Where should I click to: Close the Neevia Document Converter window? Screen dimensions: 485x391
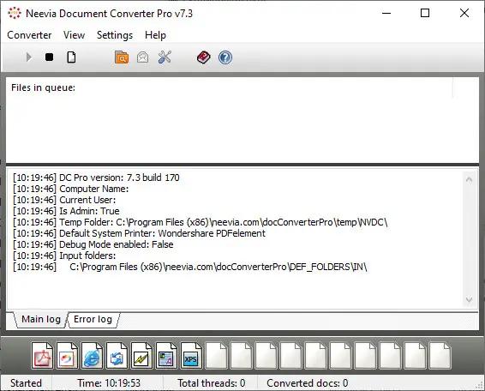(464, 13)
